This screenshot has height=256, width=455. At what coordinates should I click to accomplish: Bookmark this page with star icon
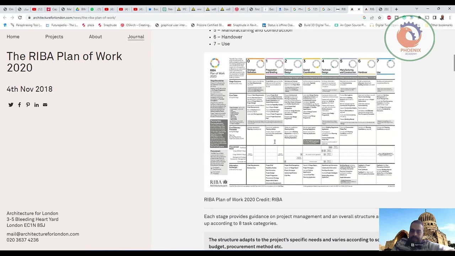coord(380,17)
